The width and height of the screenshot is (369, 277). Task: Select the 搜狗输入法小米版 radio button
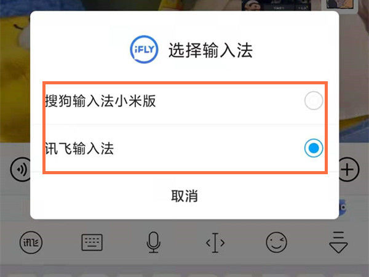314,100
